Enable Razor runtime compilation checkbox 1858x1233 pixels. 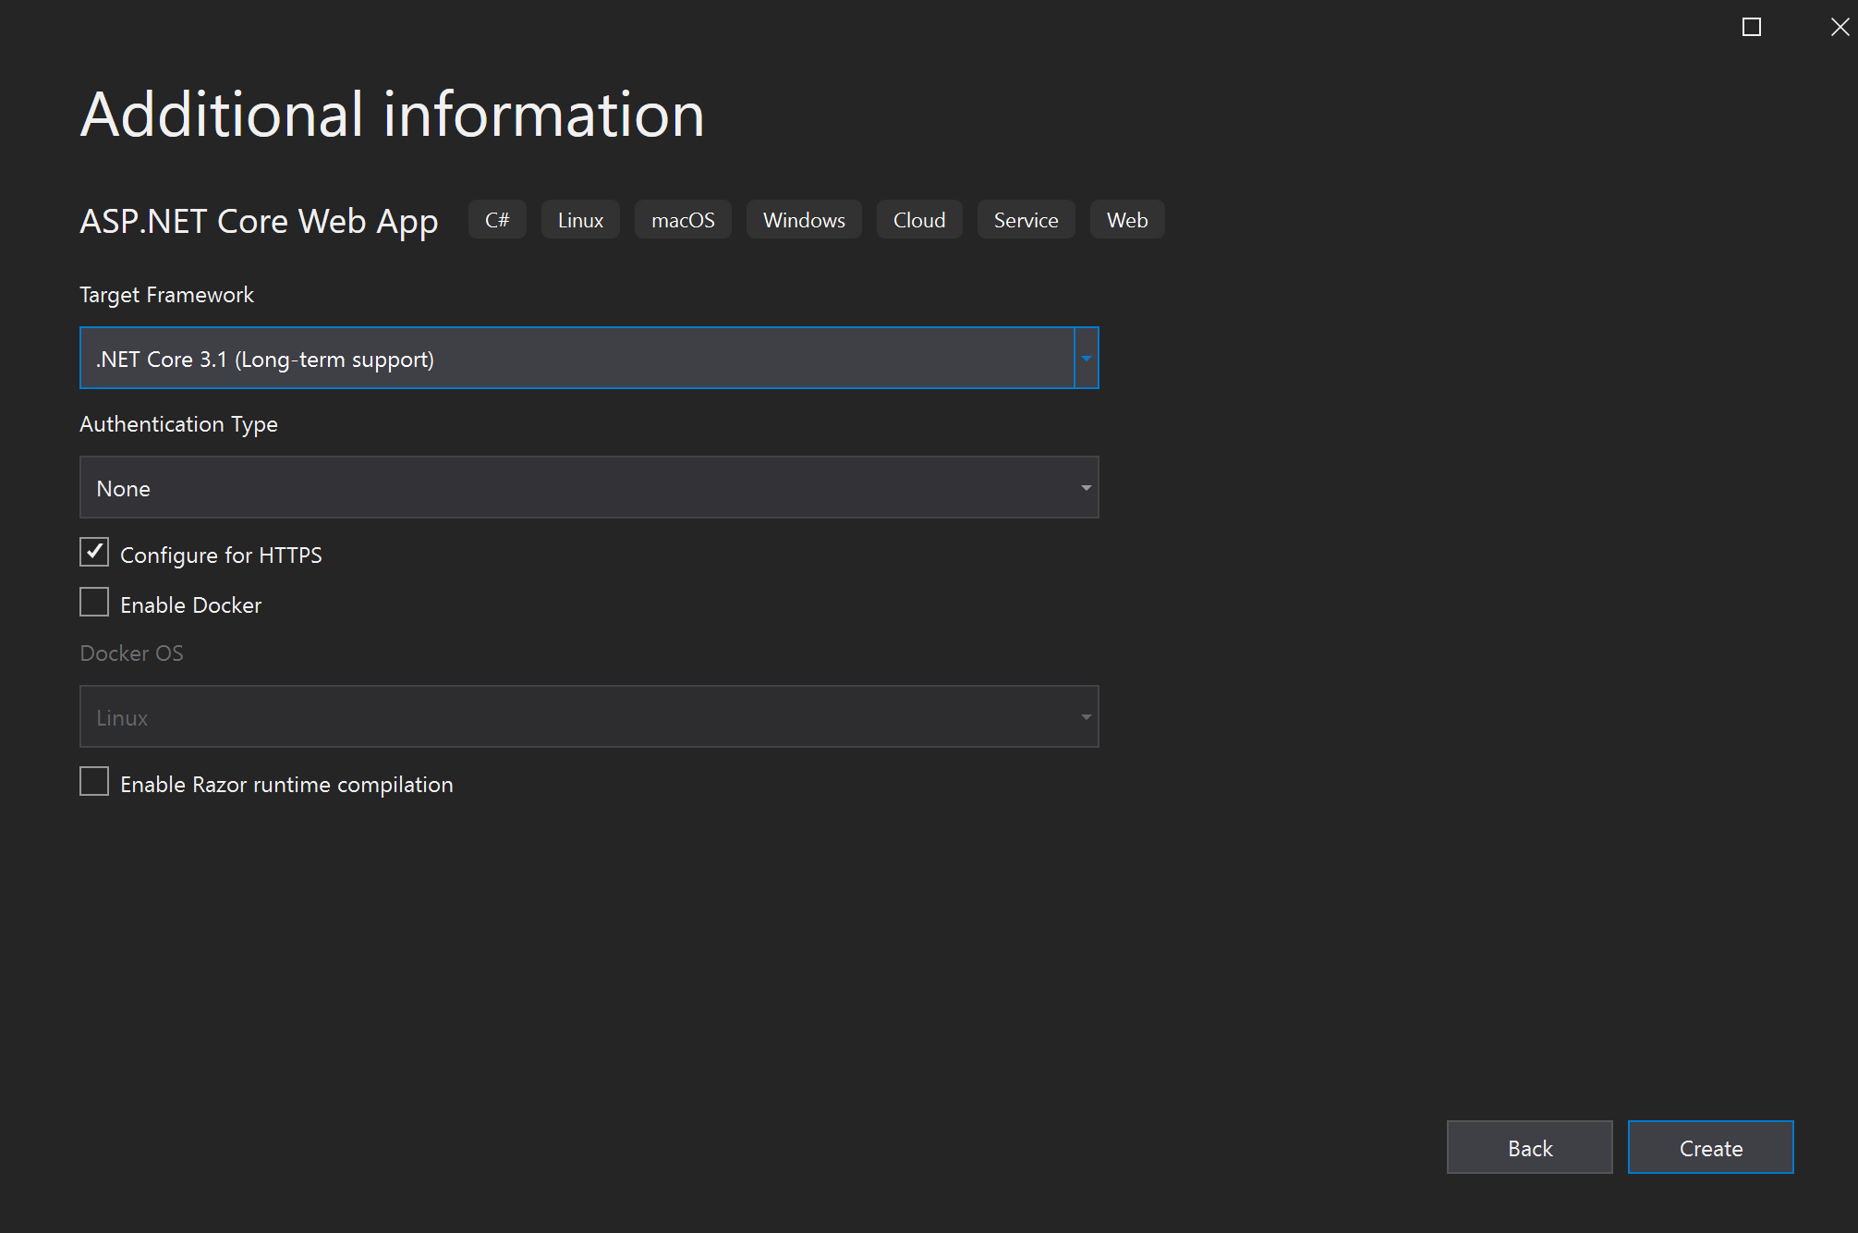click(94, 782)
